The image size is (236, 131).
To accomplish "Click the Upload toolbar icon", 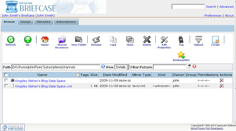I will (x=198, y=39).
